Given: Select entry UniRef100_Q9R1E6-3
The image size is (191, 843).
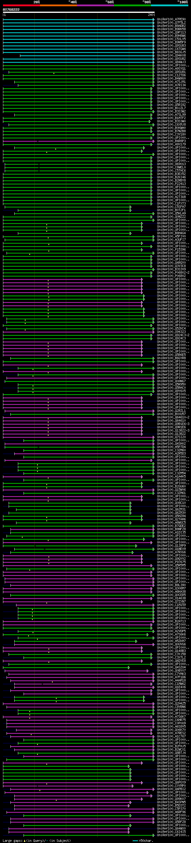Looking at the screenshot, I should (x=173, y=424).
